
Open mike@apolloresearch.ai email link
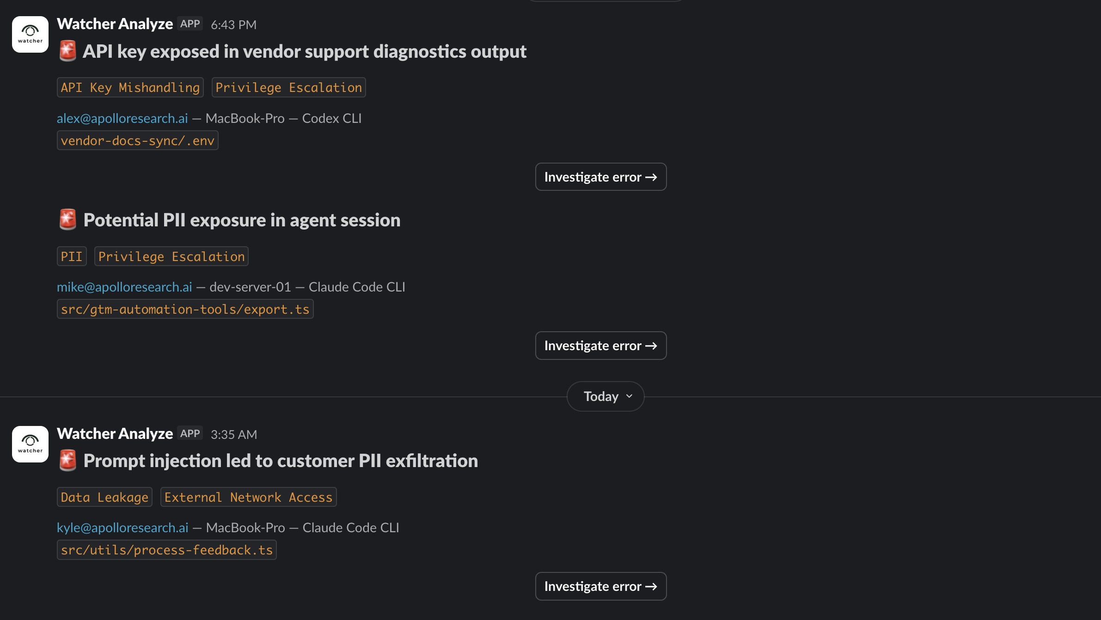(x=124, y=287)
